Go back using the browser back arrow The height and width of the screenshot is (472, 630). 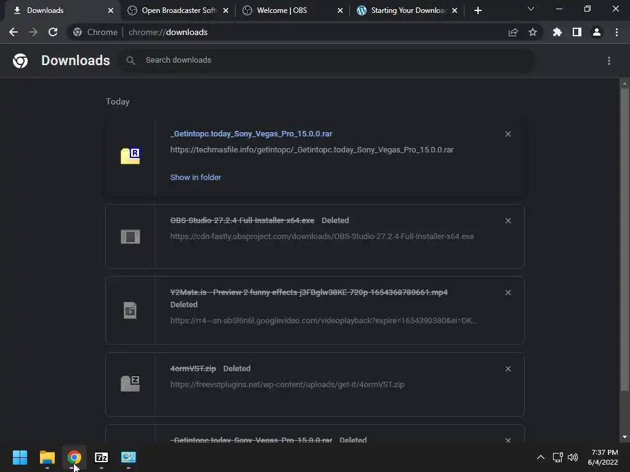14,32
